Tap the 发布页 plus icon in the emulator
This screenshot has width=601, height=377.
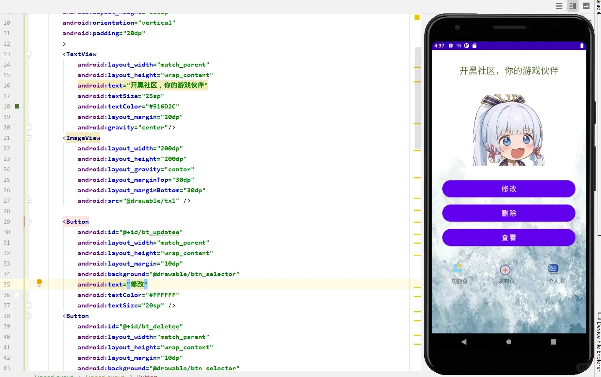pyautogui.click(x=505, y=270)
